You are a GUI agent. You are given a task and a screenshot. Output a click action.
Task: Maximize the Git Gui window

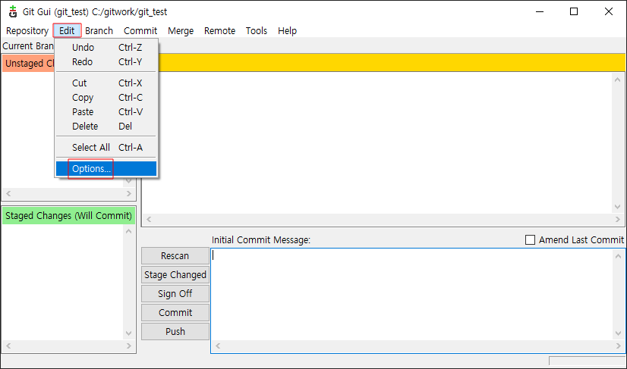574,11
